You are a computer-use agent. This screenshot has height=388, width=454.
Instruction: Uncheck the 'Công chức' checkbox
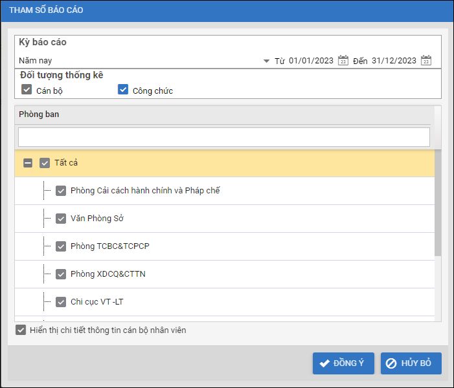[x=123, y=90]
